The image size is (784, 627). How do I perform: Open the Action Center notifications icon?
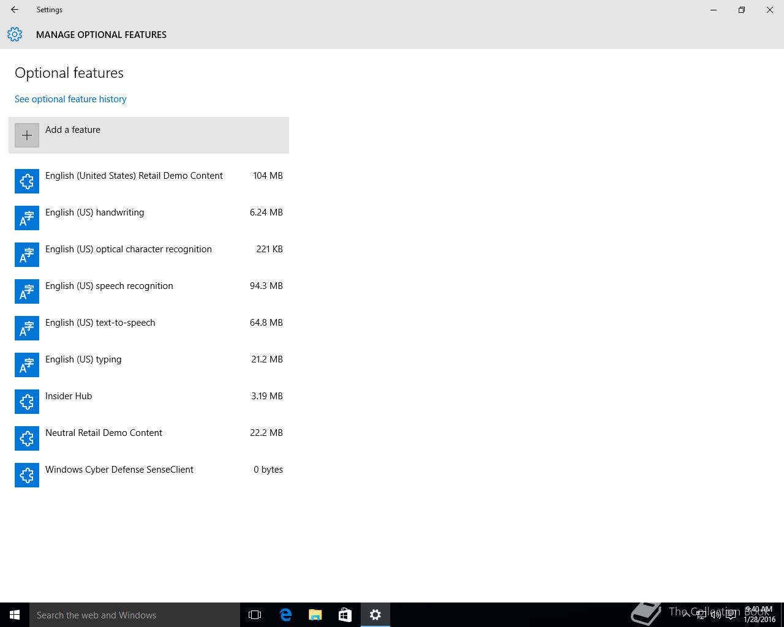731,615
